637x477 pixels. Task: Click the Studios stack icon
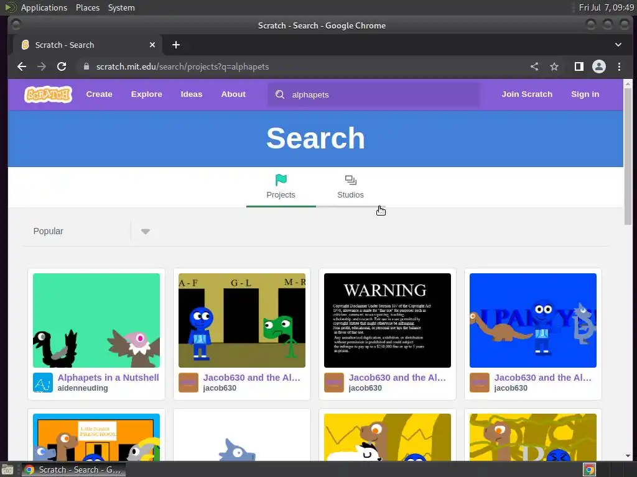350,179
